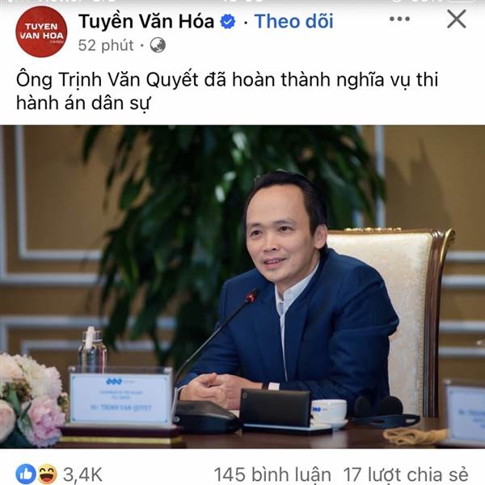Open the post photo of the man
485x485 pixels.
(242, 286)
